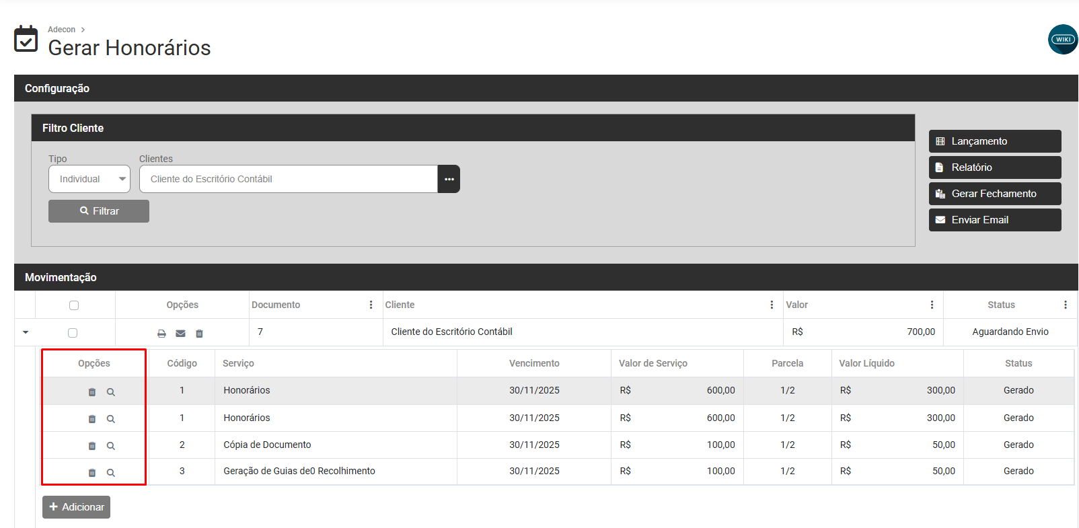Image resolution: width=1079 pixels, height=528 pixels.
Task: Delete document 7 using trash icon
Action: (199, 334)
